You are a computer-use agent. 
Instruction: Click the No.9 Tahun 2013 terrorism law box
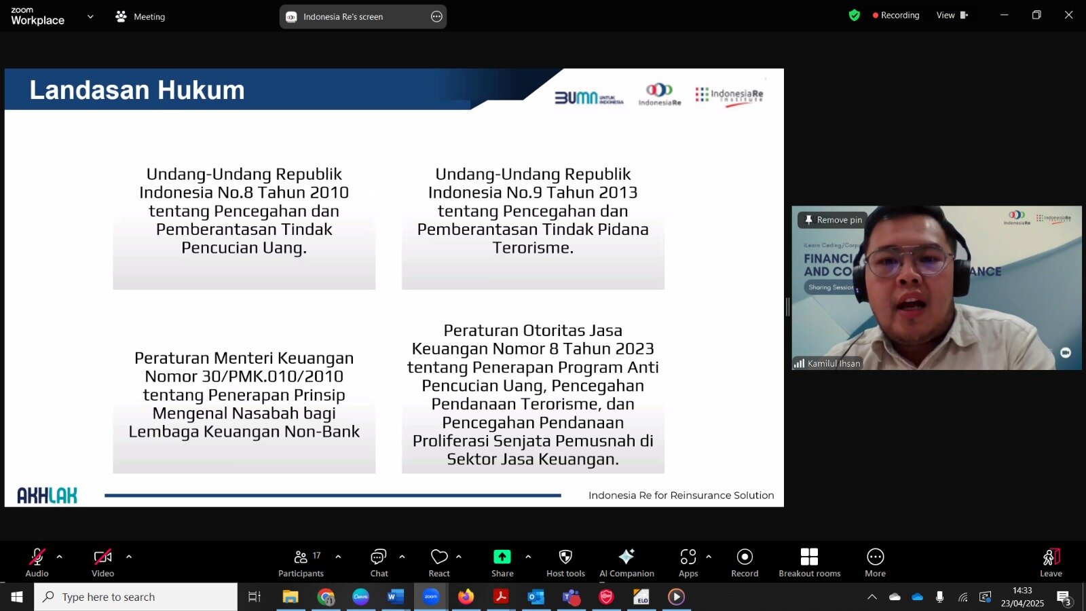coord(533,228)
